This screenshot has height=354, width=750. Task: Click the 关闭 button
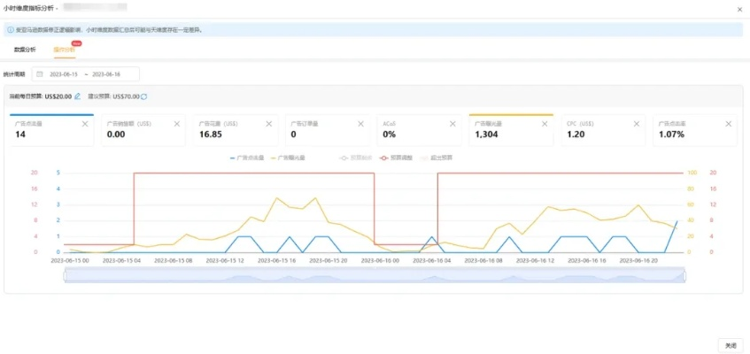(729, 346)
